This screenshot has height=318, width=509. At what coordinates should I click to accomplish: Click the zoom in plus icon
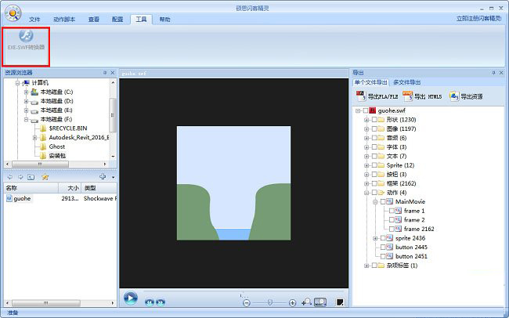292,302
